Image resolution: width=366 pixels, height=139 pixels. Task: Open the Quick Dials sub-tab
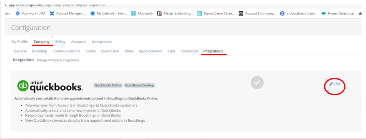click(110, 51)
